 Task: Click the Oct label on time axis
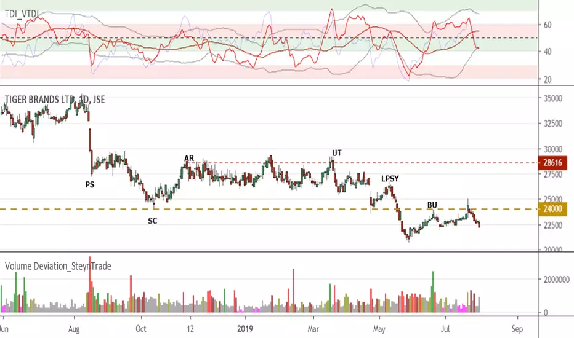[141, 329]
